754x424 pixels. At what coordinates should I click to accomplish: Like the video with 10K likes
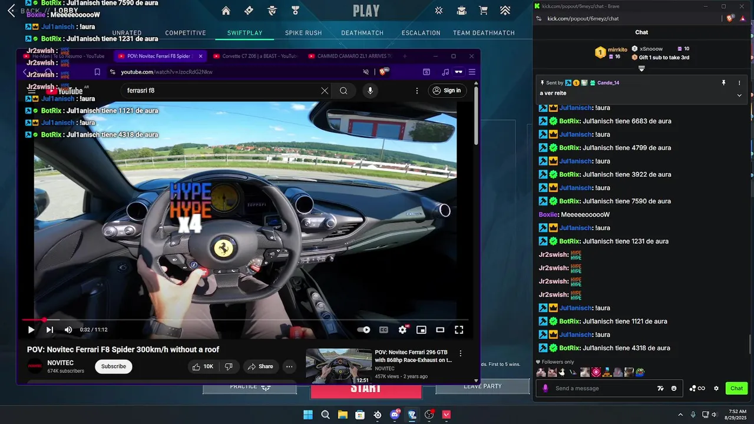203,366
